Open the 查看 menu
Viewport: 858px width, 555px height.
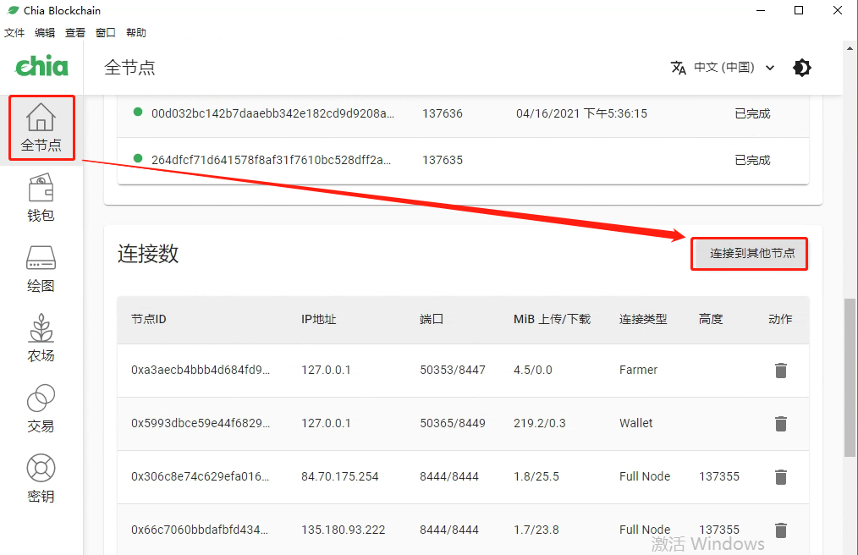tap(74, 32)
